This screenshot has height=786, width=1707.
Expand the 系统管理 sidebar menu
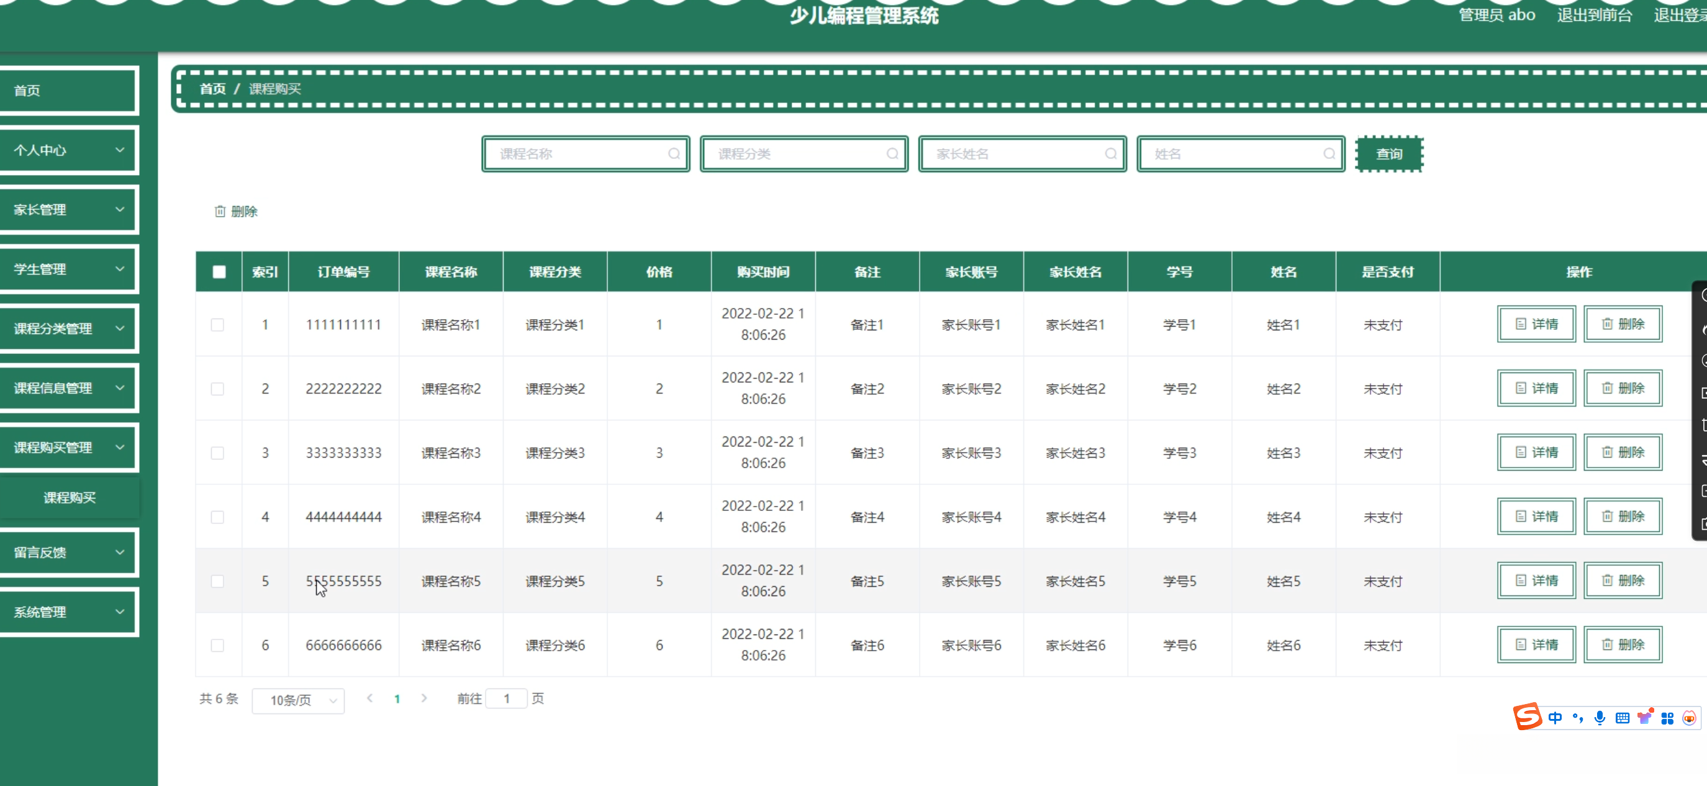[x=69, y=612]
